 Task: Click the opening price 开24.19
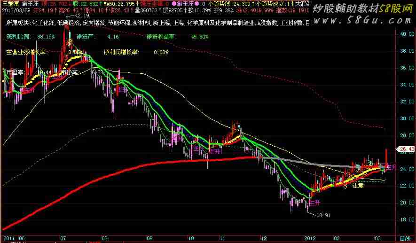(x=42, y=11)
